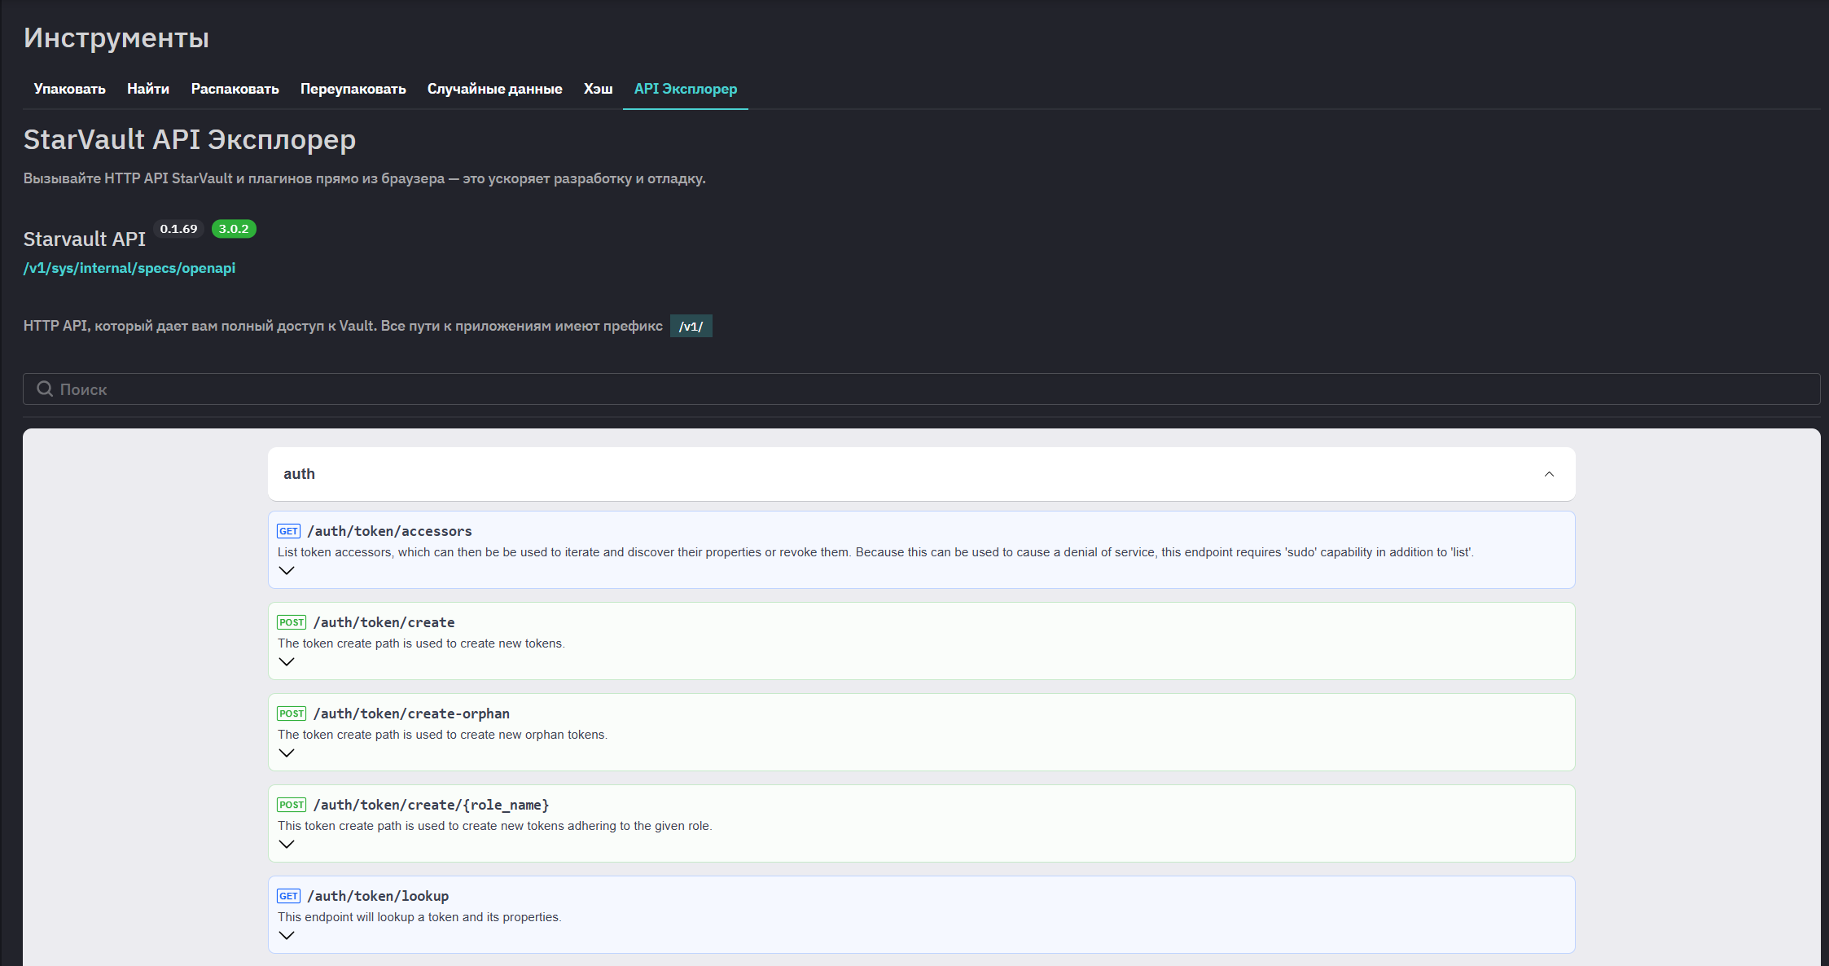
Task: Select the Переупаковать tab
Action: 353,89
